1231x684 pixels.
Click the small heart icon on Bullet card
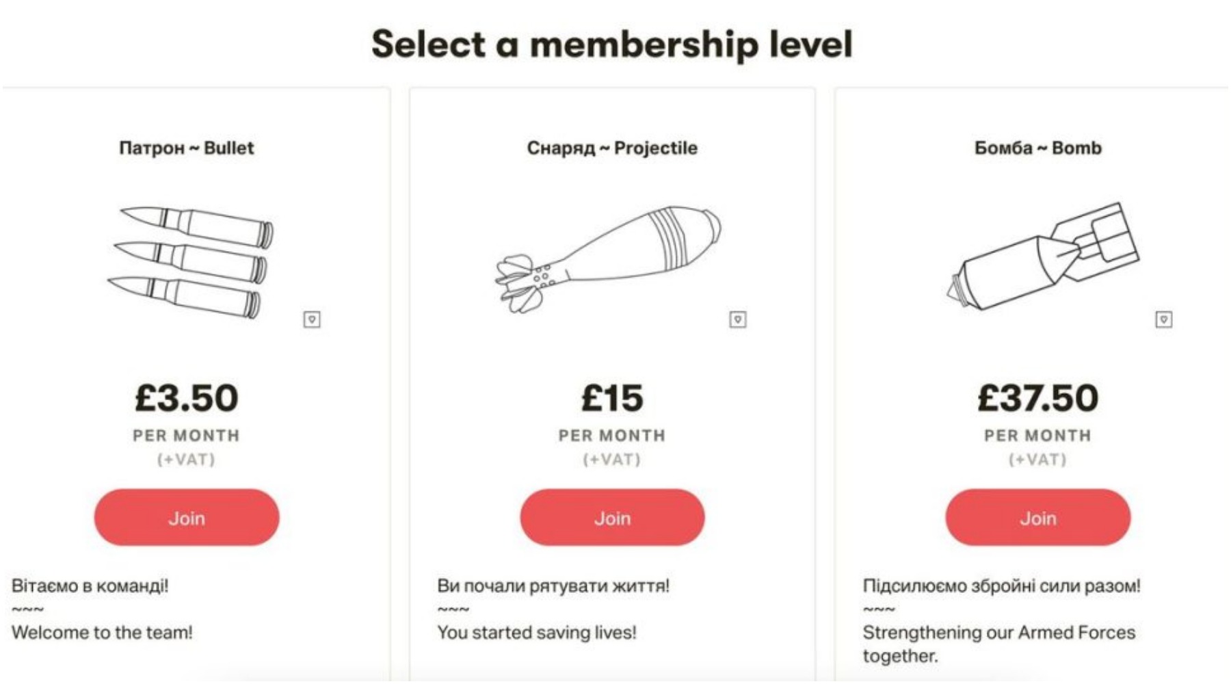(x=312, y=319)
